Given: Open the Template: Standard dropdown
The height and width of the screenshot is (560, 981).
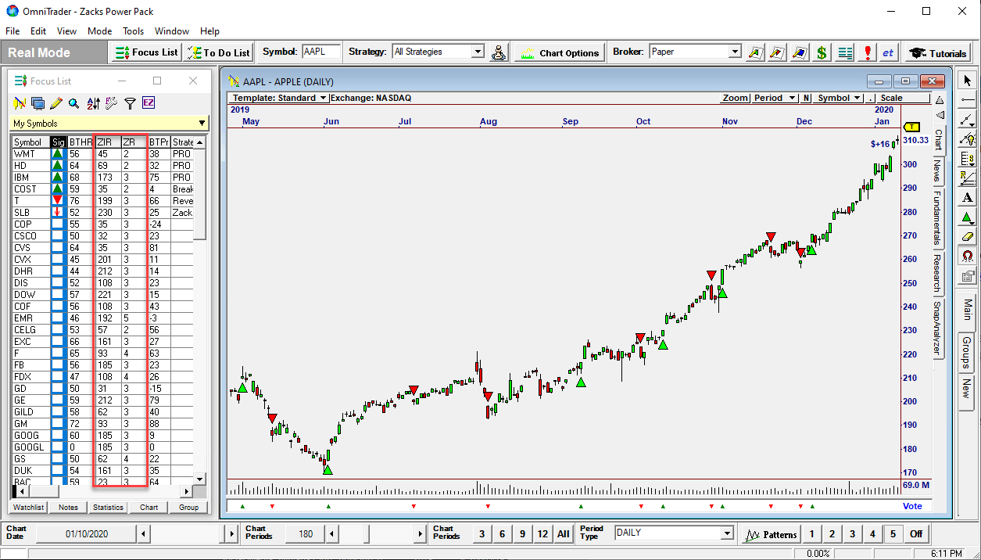Looking at the screenshot, I should click(279, 98).
